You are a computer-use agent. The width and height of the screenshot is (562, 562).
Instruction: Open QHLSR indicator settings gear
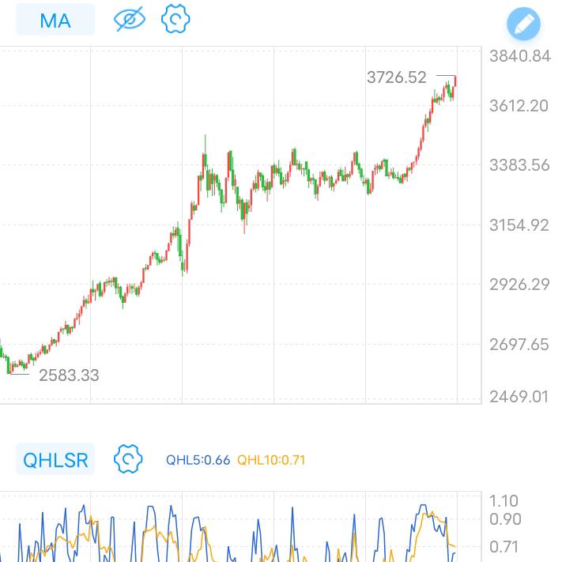pos(127,458)
